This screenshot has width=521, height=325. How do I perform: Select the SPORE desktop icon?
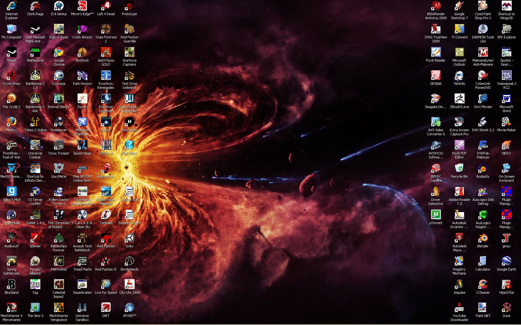coord(129,308)
